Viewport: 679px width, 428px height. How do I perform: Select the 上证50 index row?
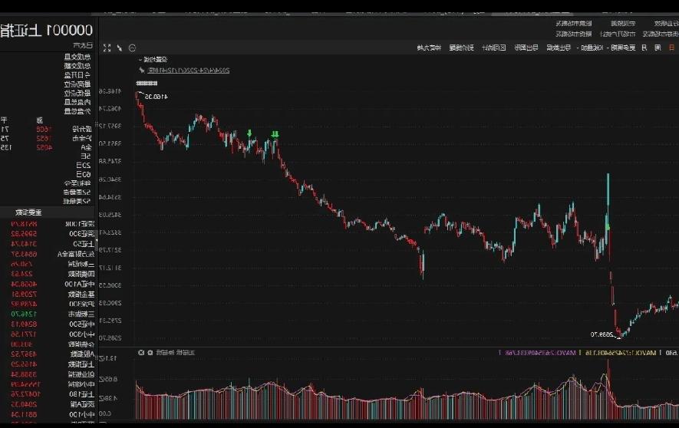48,244
